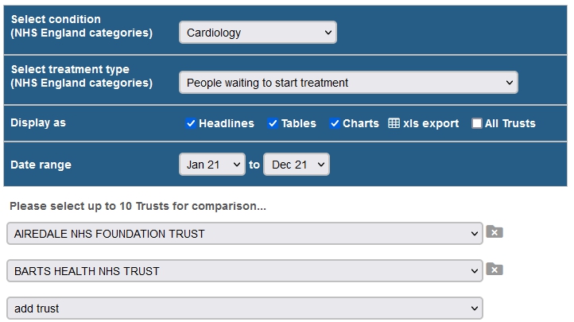Uncheck the Tables checkbox box

273,123
